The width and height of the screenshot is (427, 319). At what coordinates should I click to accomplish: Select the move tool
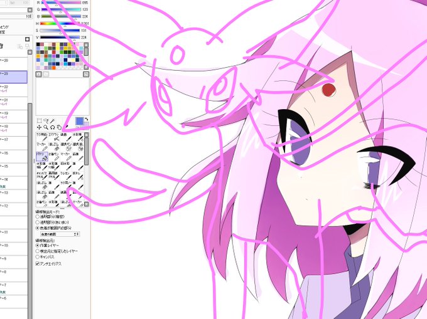39,127
